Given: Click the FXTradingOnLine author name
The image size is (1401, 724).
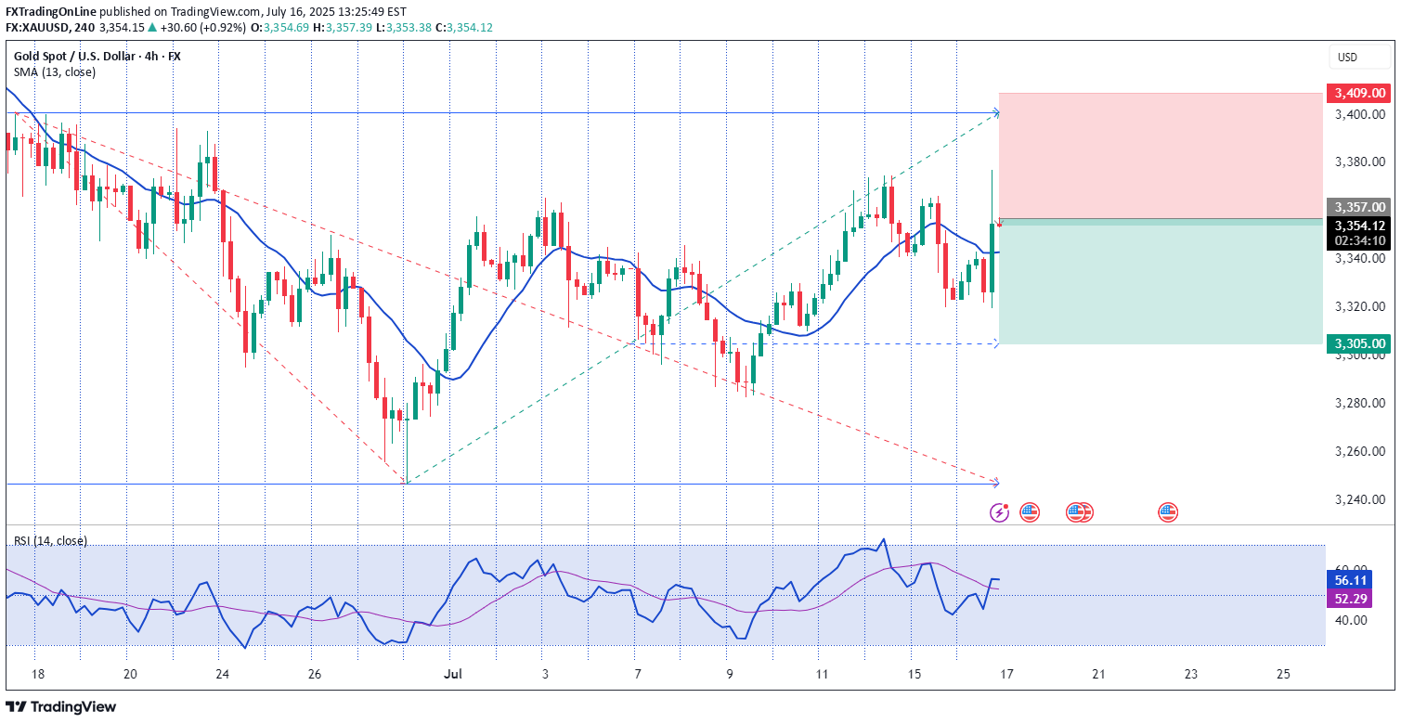Looking at the screenshot, I should [50, 11].
